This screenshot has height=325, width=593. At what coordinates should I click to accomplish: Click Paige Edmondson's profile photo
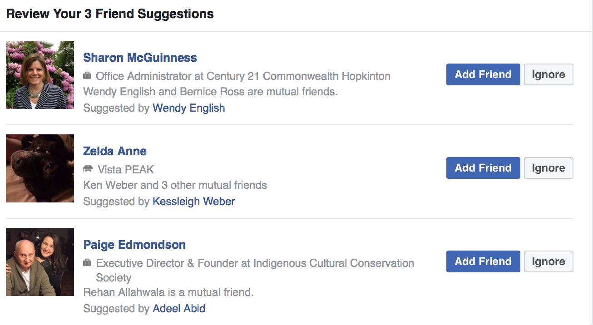pos(40,261)
